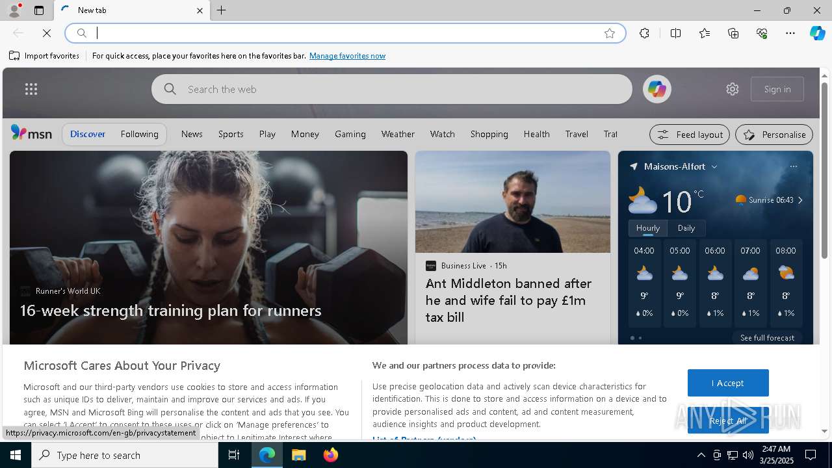Screen dimensions: 832x468
Task: Select the Discover tab
Action: [88, 134]
